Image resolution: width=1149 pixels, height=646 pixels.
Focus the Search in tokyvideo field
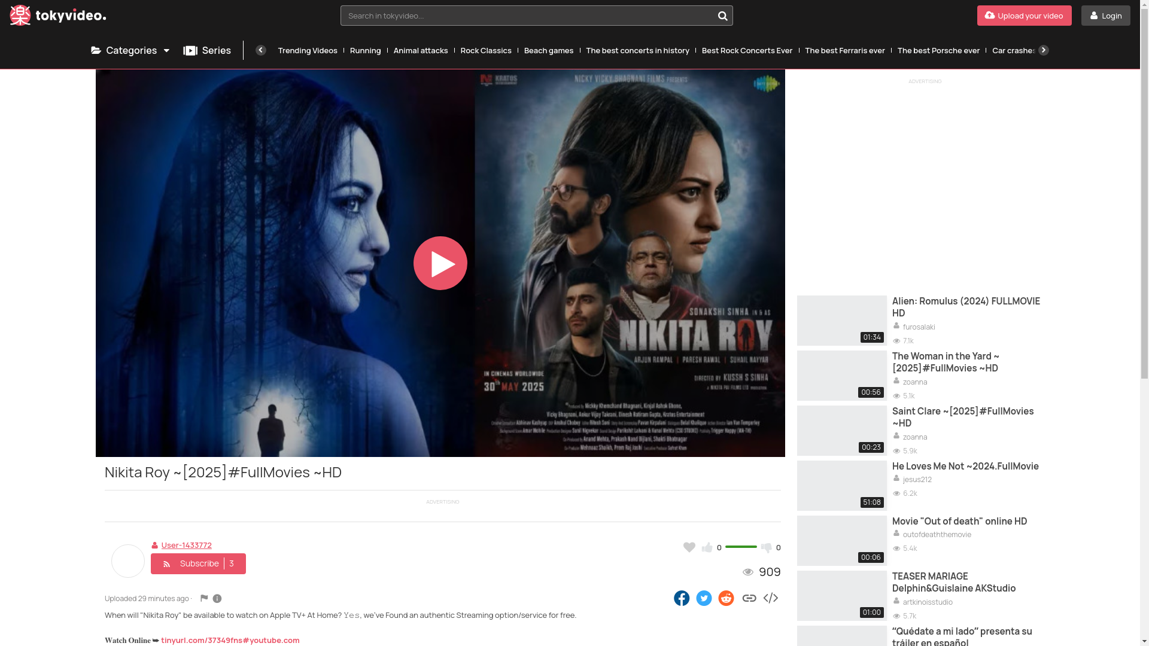pos(528,16)
